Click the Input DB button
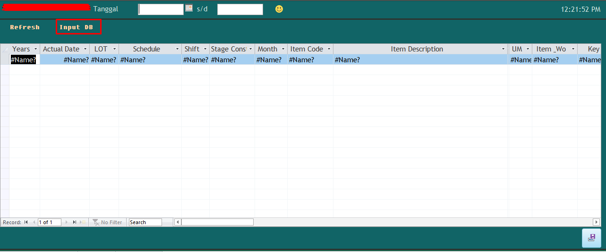 pyautogui.click(x=77, y=27)
